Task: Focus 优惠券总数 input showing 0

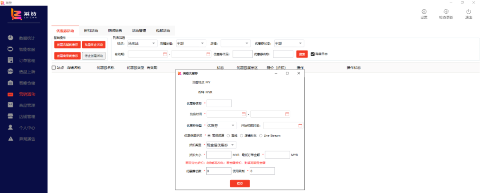Action: click(x=219, y=171)
